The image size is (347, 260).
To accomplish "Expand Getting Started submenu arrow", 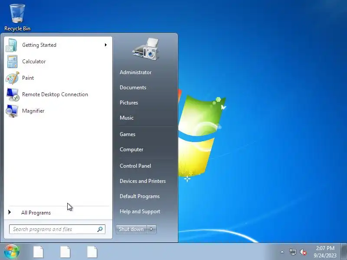I will [x=106, y=45].
